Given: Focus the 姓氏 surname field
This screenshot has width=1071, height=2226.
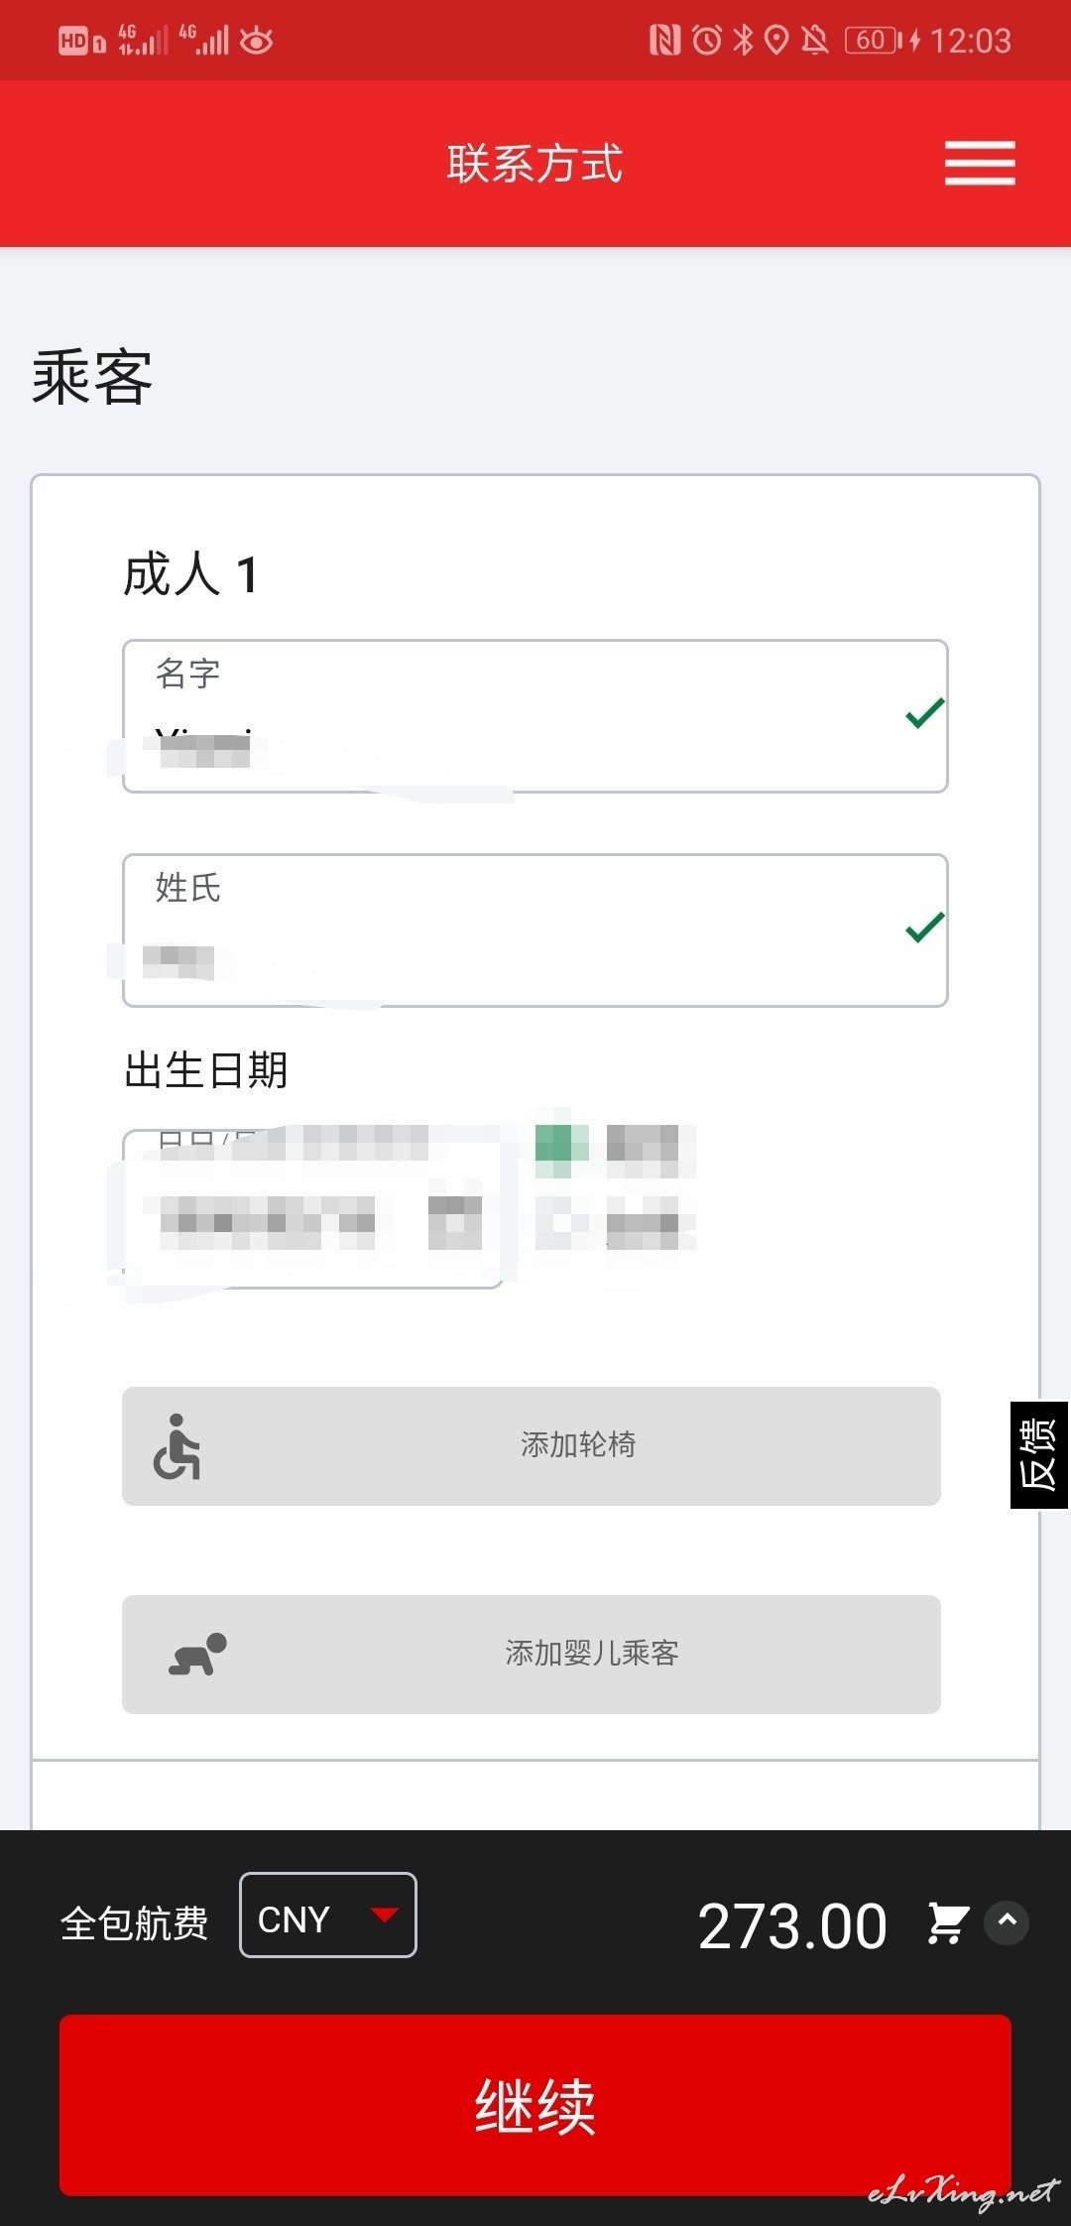Looking at the screenshot, I should [535, 930].
